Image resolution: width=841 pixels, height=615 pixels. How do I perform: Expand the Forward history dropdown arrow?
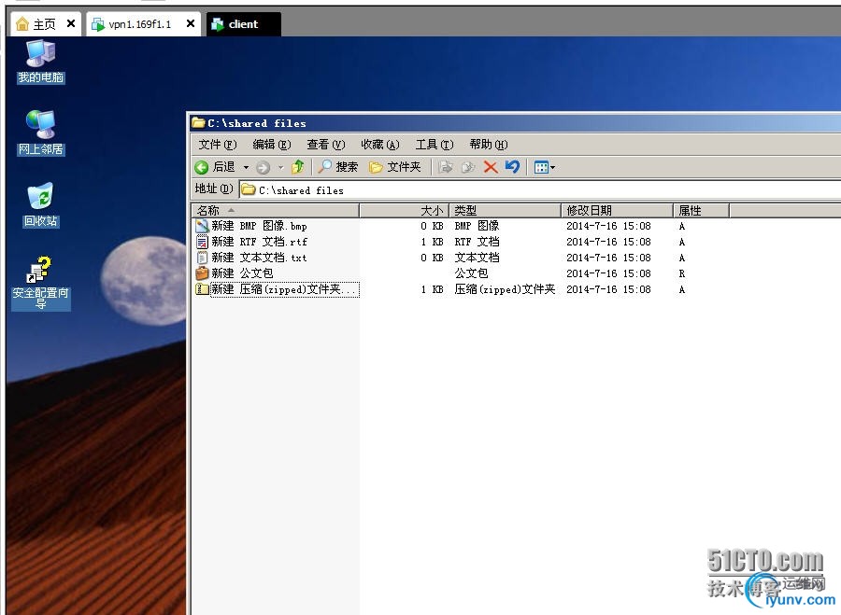click(280, 168)
